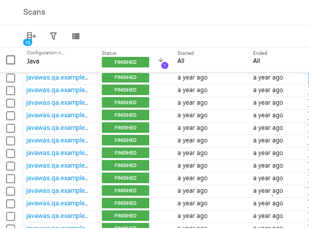The height and width of the screenshot is (229, 309).
Task: Click the sort arrow beside the Status column
Action: (161, 60)
